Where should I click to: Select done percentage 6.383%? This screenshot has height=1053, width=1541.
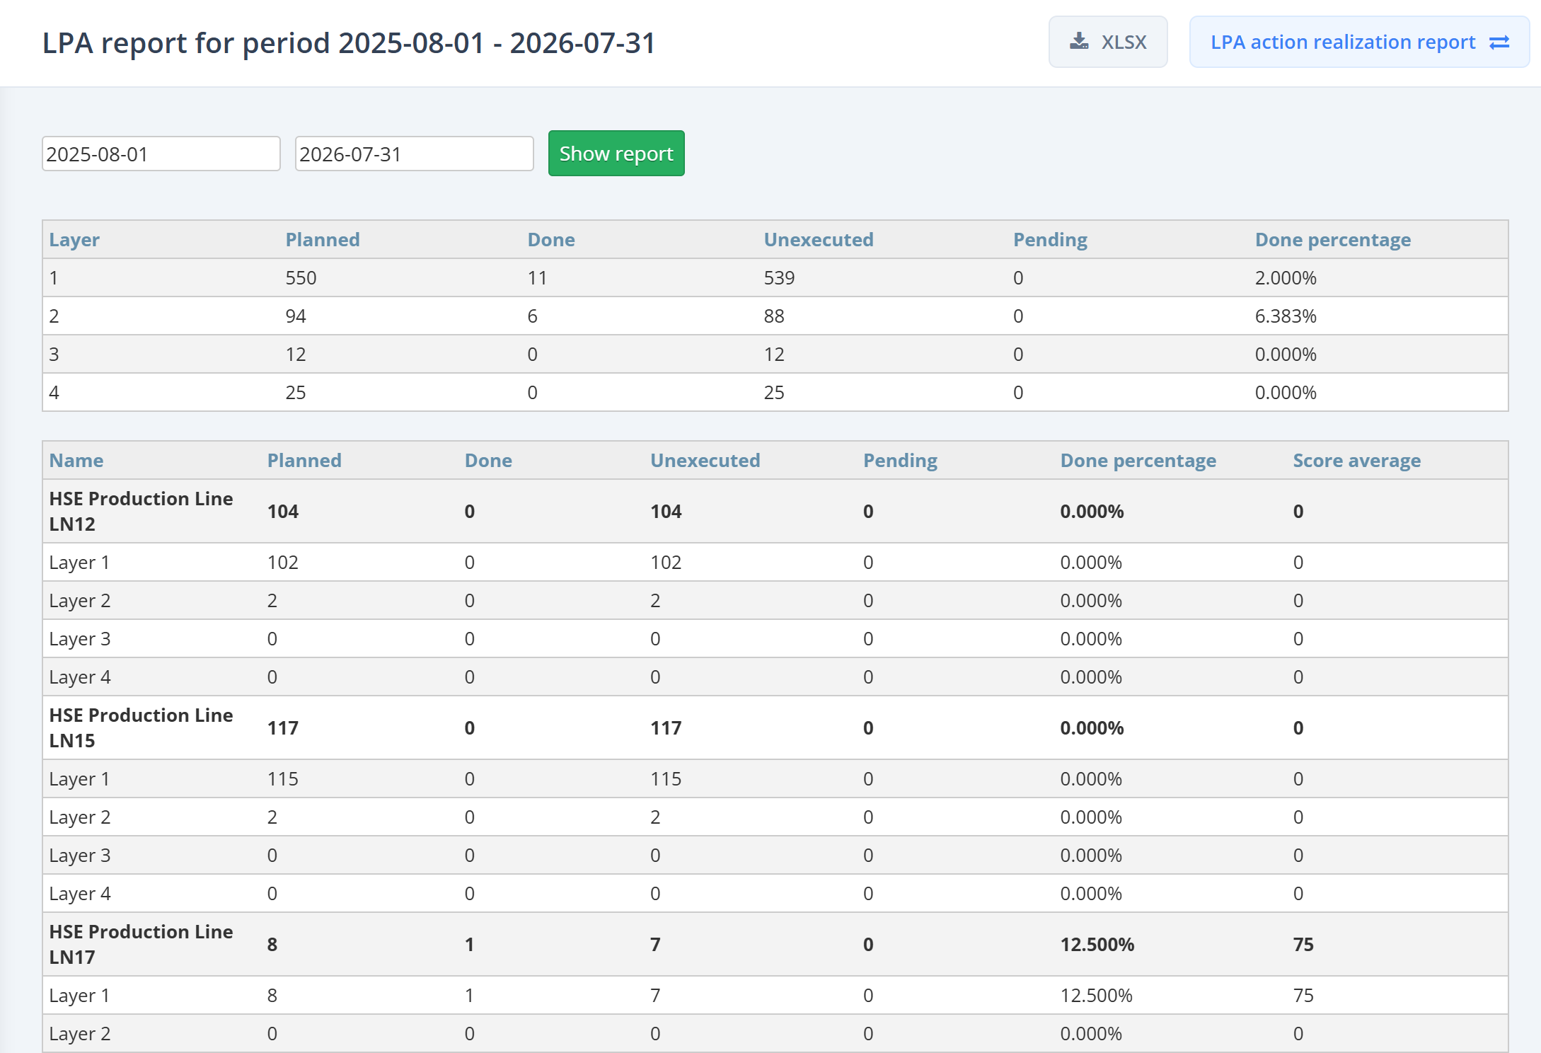tap(1286, 316)
